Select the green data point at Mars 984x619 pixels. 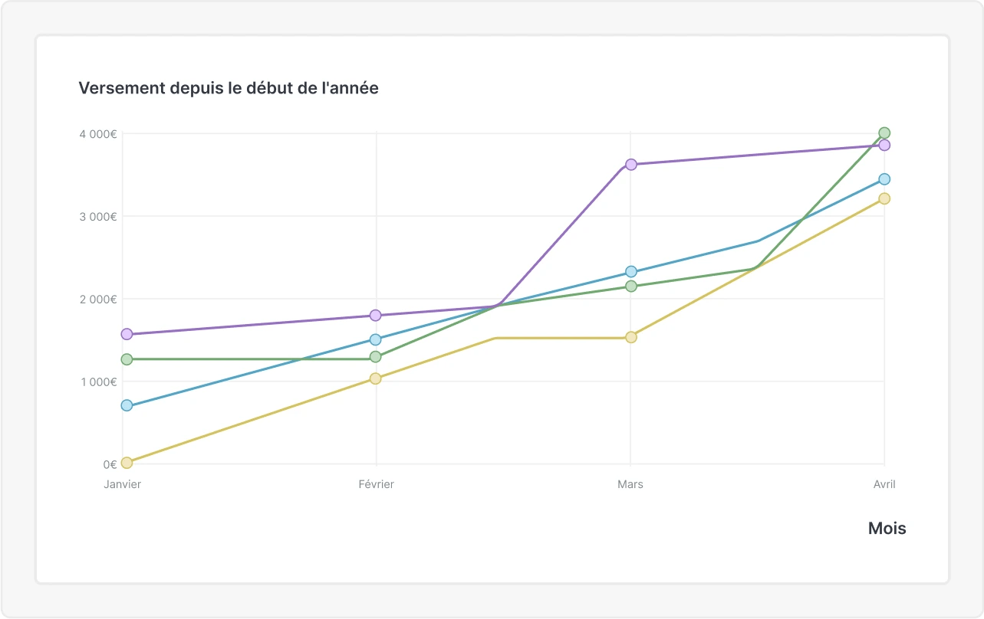[631, 287]
